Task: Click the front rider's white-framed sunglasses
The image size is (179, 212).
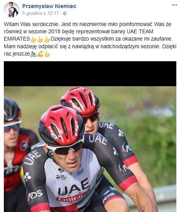Action: click(65, 147)
